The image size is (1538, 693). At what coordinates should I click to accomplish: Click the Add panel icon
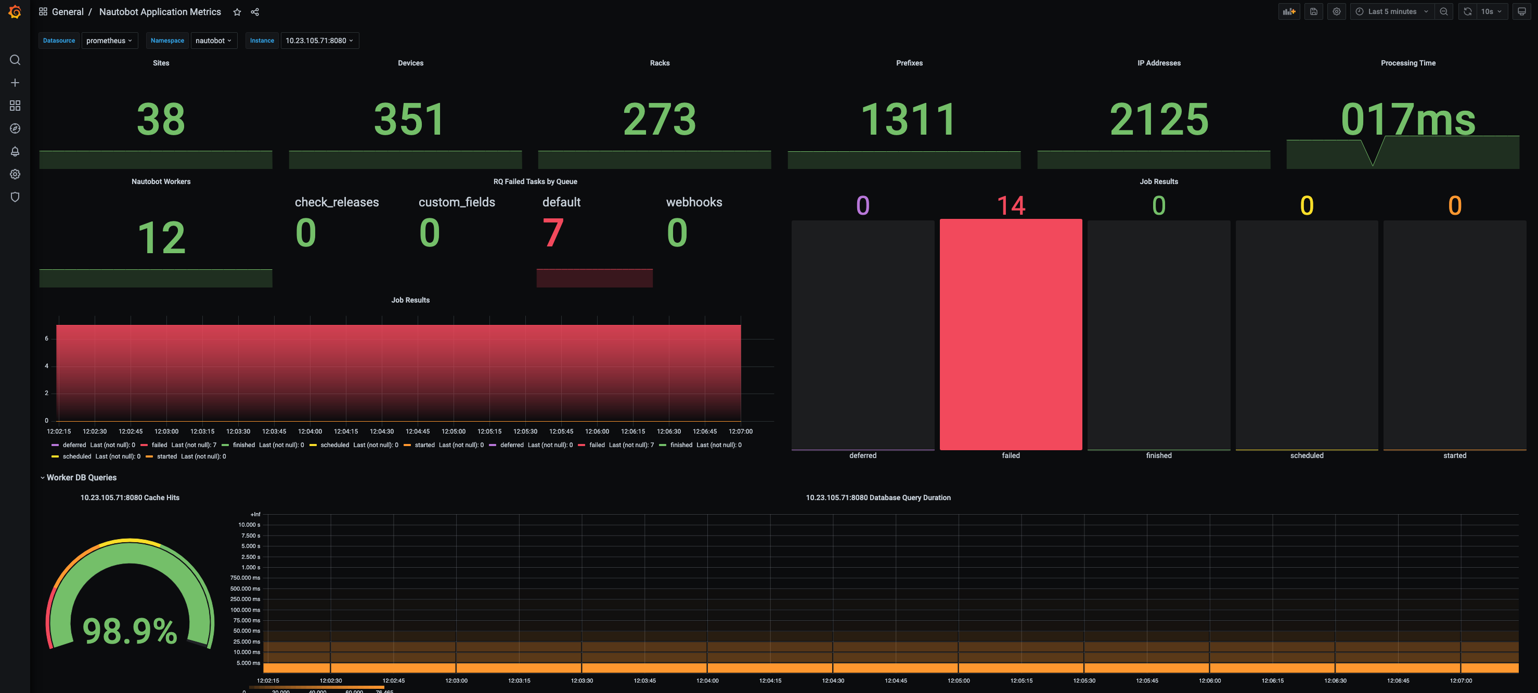(1289, 11)
